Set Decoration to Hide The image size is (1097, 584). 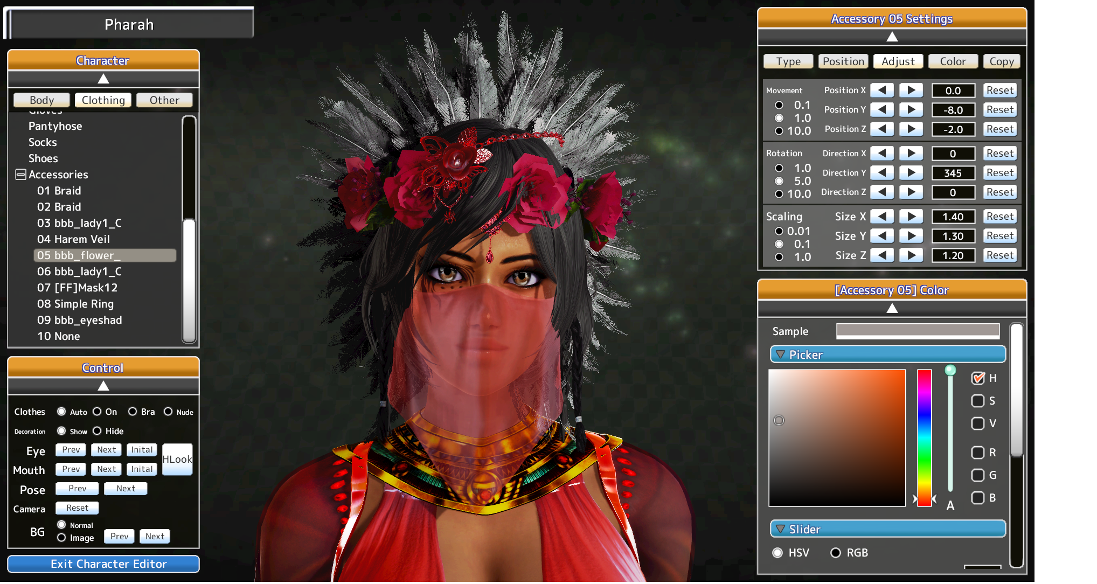tap(97, 431)
